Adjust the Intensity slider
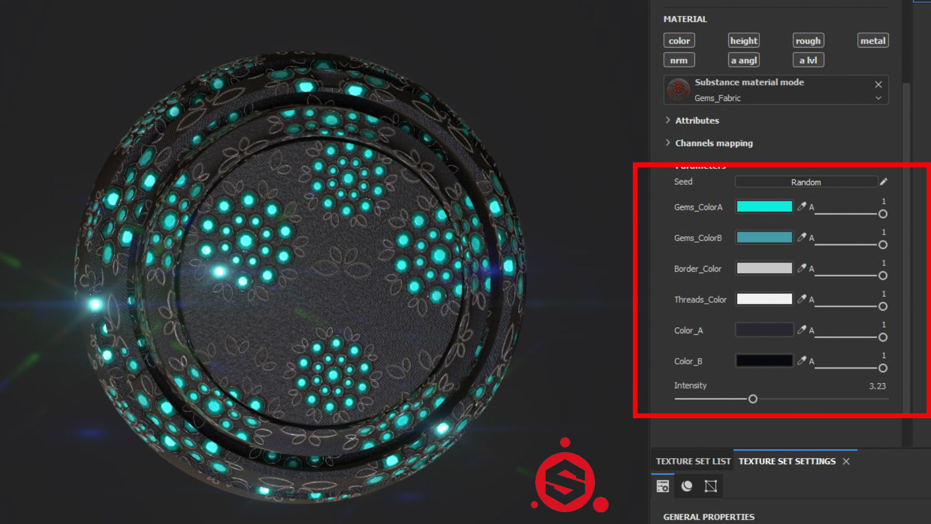Screen dimensions: 931x524 click(753, 399)
